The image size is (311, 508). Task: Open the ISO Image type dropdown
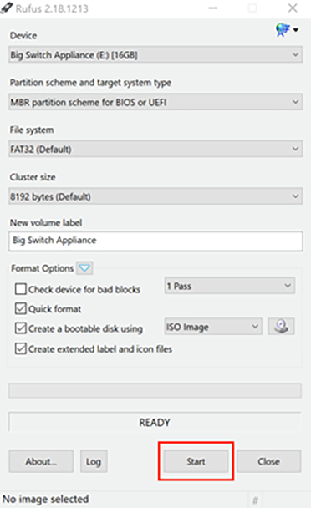tap(213, 327)
